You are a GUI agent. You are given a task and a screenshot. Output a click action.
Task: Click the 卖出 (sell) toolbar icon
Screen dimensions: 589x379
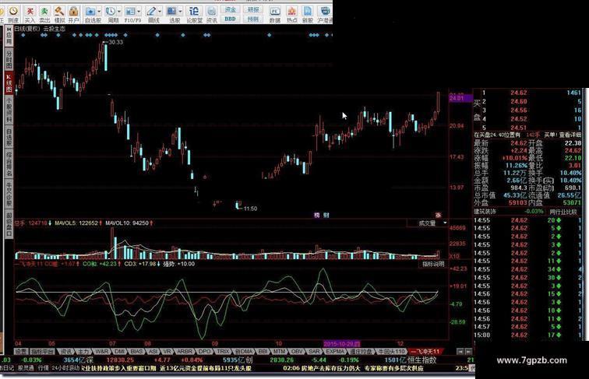[44, 14]
